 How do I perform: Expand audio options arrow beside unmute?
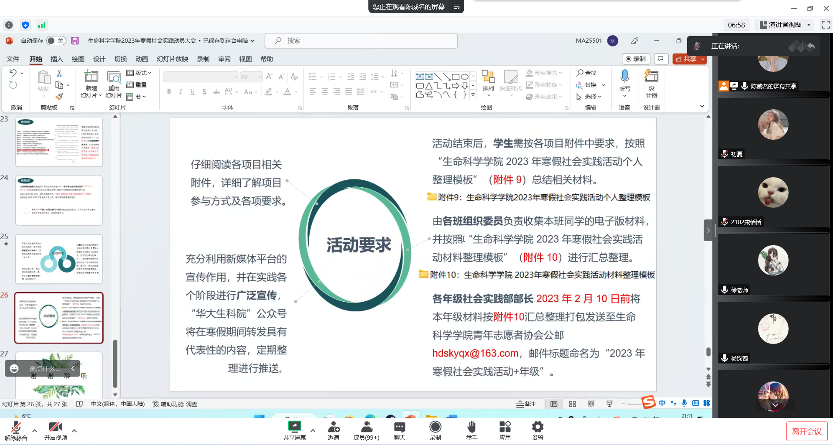tap(35, 431)
